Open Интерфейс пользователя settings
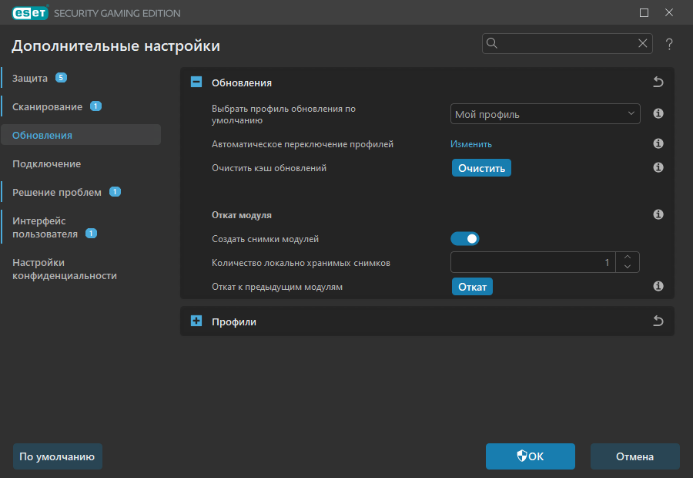 pos(45,227)
